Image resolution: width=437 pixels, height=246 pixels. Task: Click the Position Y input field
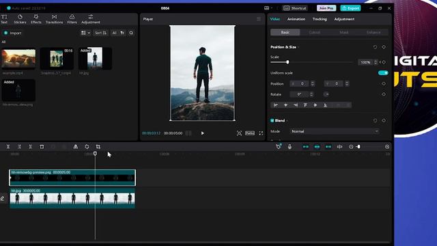(334, 83)
